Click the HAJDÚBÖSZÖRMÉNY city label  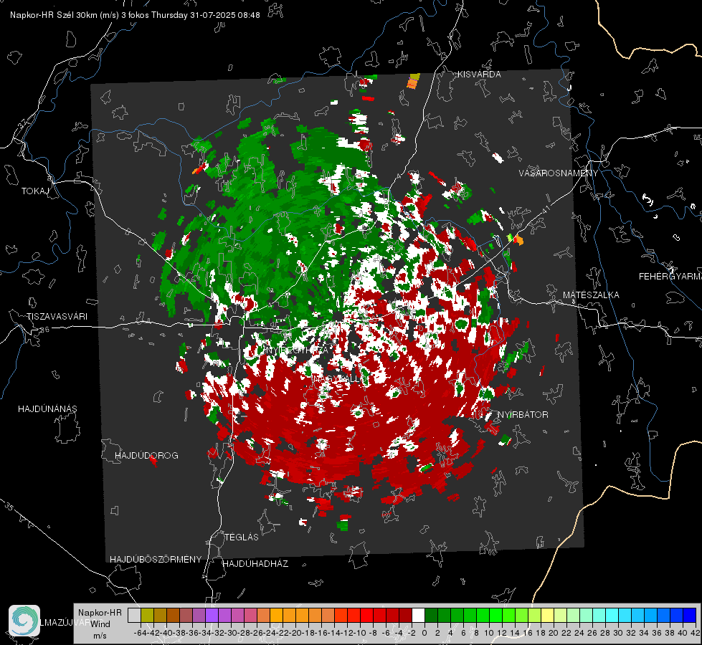coord(156,559)
